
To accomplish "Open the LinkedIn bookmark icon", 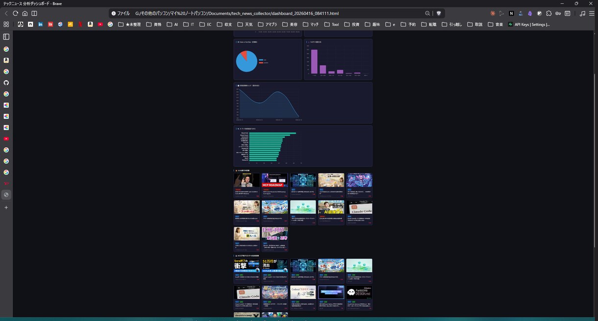I will pos(40,24).
